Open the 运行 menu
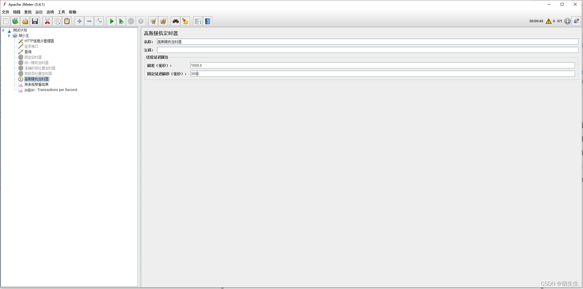This screenshot has width=583, height=289. pos(39,12)
